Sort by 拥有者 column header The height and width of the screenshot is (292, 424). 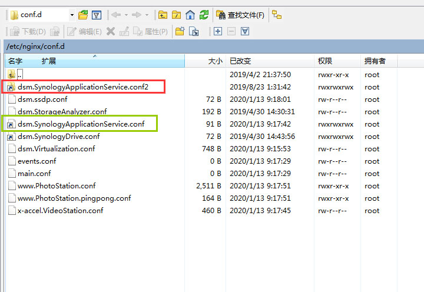tap(375, 61)
